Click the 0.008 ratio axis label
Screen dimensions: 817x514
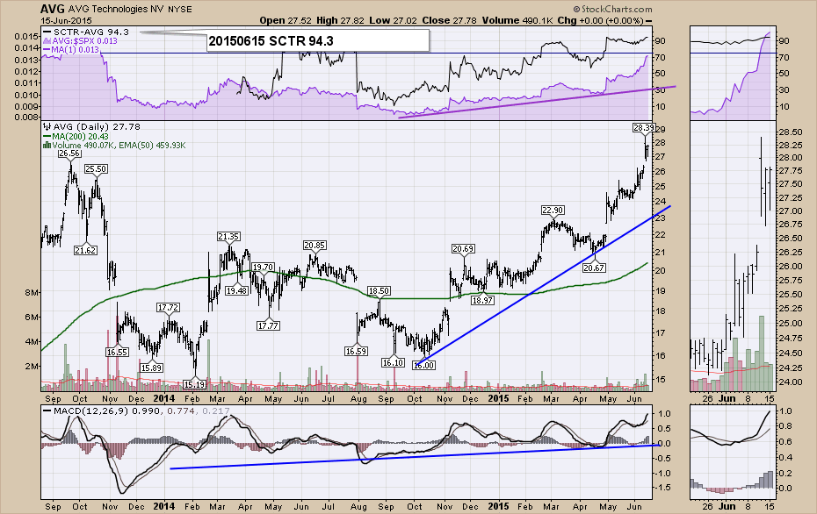click(26, 118)
